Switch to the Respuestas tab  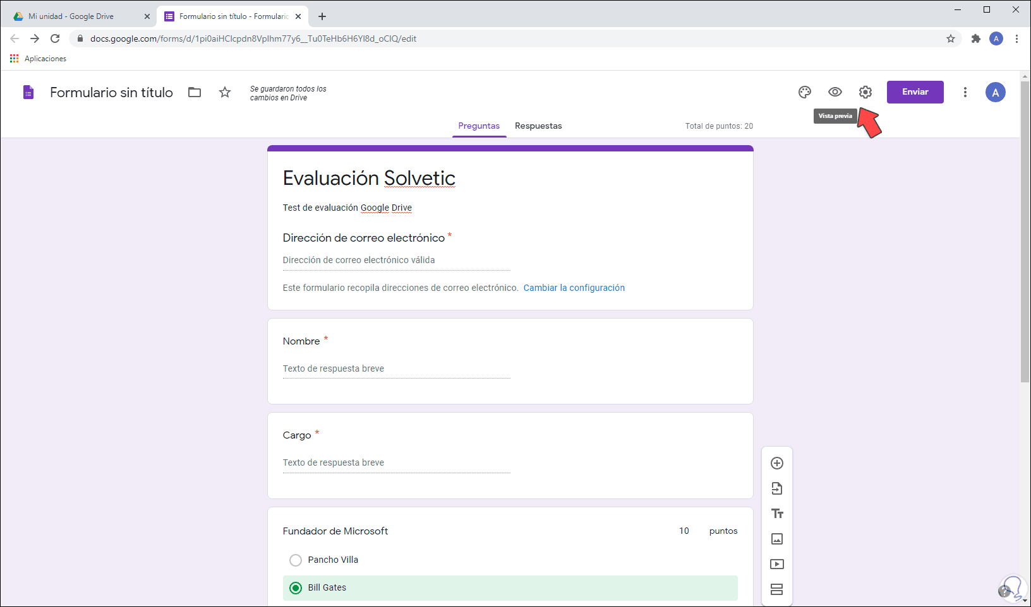(538, 126)
